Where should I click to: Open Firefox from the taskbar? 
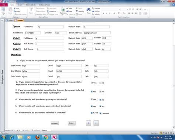(x=38, y=137)
